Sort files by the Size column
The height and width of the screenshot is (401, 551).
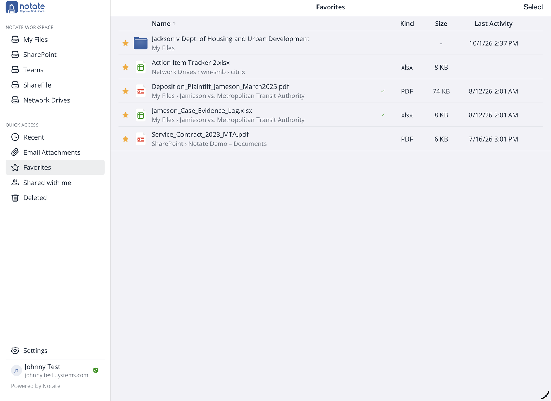pyautogui.click(x=441, y=24)
